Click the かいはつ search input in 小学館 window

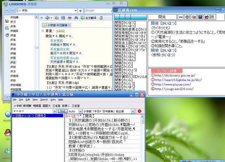33,111
